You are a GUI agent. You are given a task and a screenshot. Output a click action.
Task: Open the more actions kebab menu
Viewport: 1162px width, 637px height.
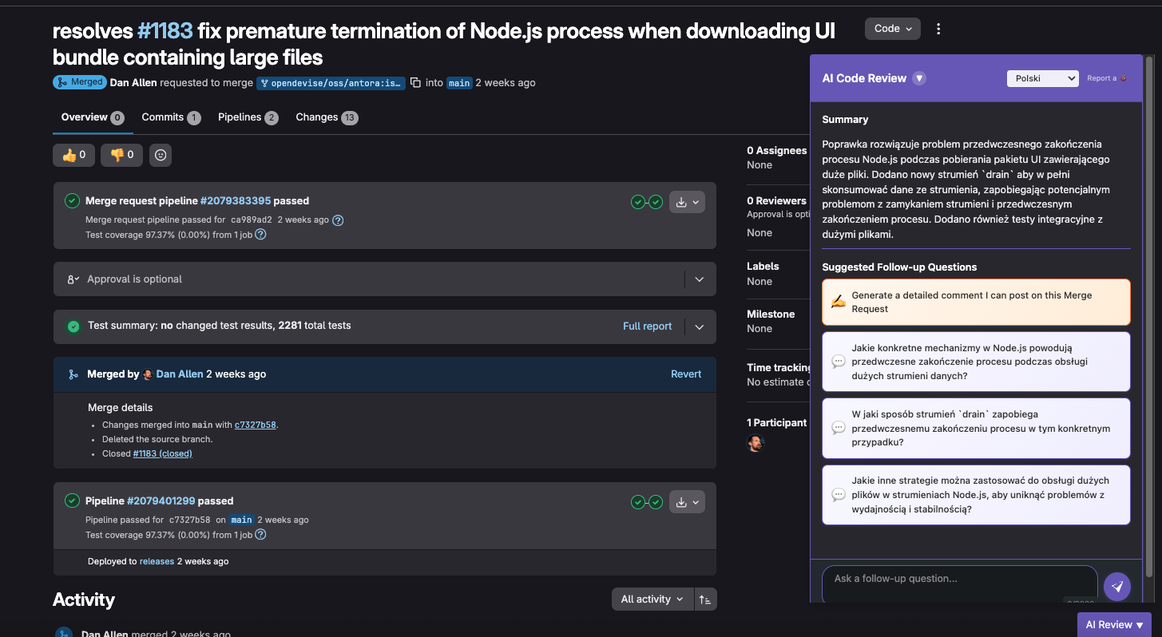[x=938, y=28]
